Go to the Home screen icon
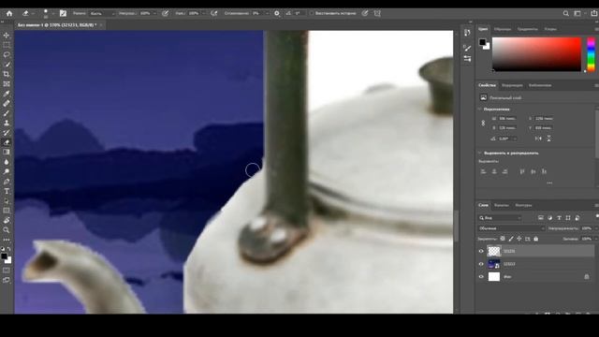Image resolution: width=599 pixels, height=337 pixels. pos(9,13)
